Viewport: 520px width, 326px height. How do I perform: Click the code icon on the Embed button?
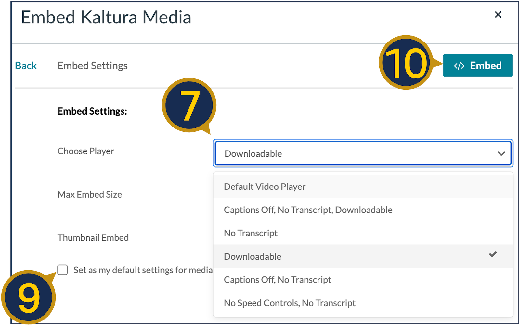tap(459, 65)
